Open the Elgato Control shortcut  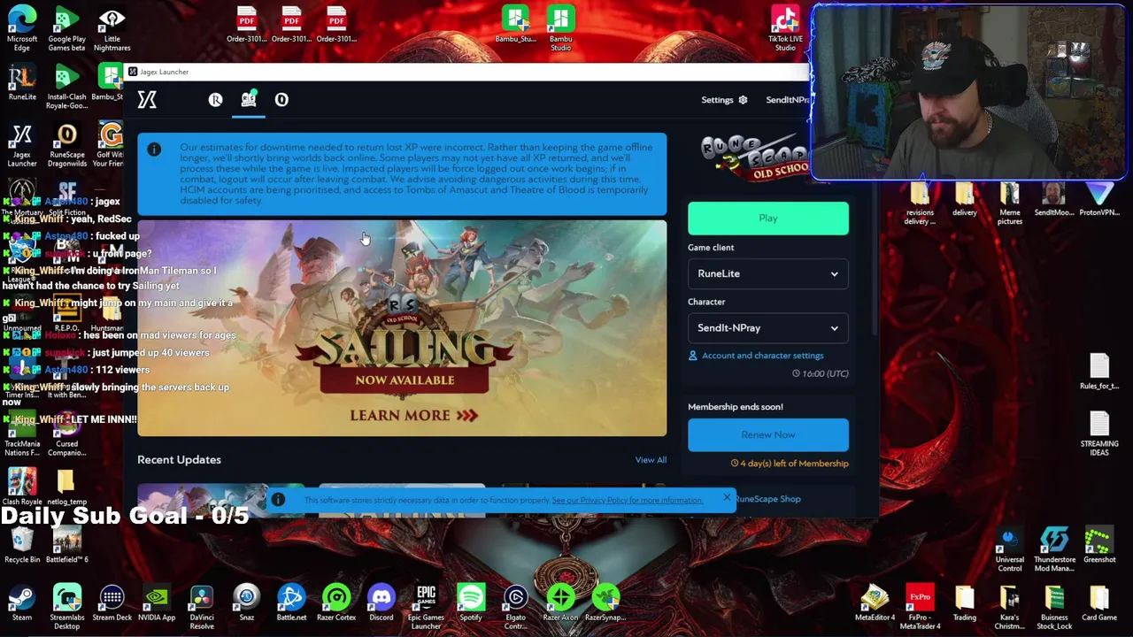point(515,605)
